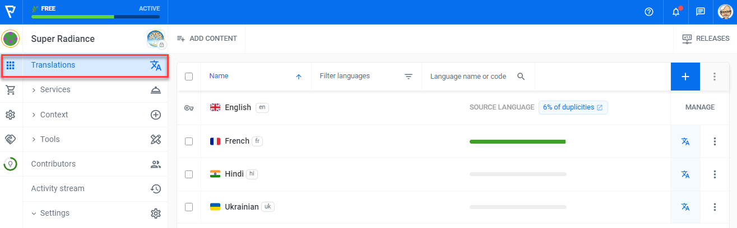This screenshot has height=228, width=737.
Task: Toggle the select-all languages checkbox
Action: (189, 77)
